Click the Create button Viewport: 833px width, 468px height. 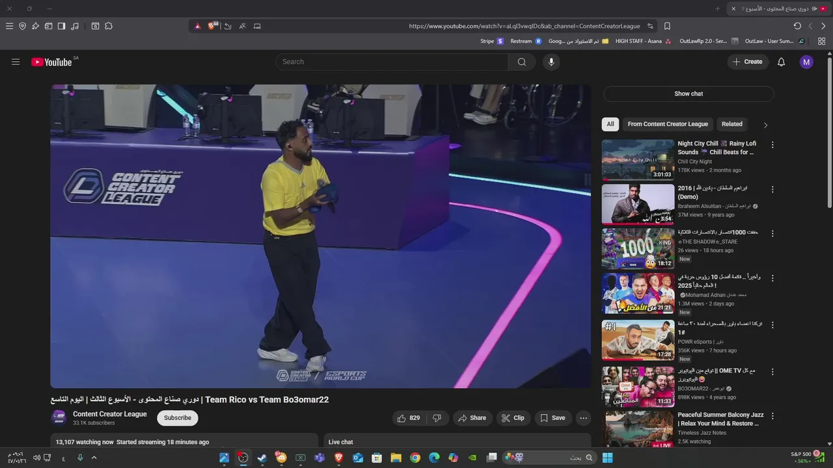click(748, 62)
